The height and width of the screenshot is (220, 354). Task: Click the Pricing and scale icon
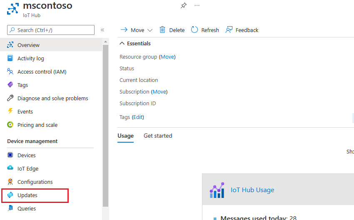pos(10,125)
